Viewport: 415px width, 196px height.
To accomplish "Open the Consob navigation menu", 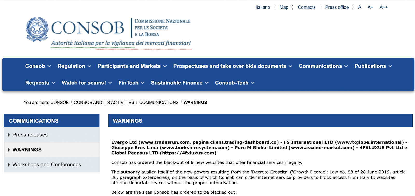I will click(x=35, y=66).
